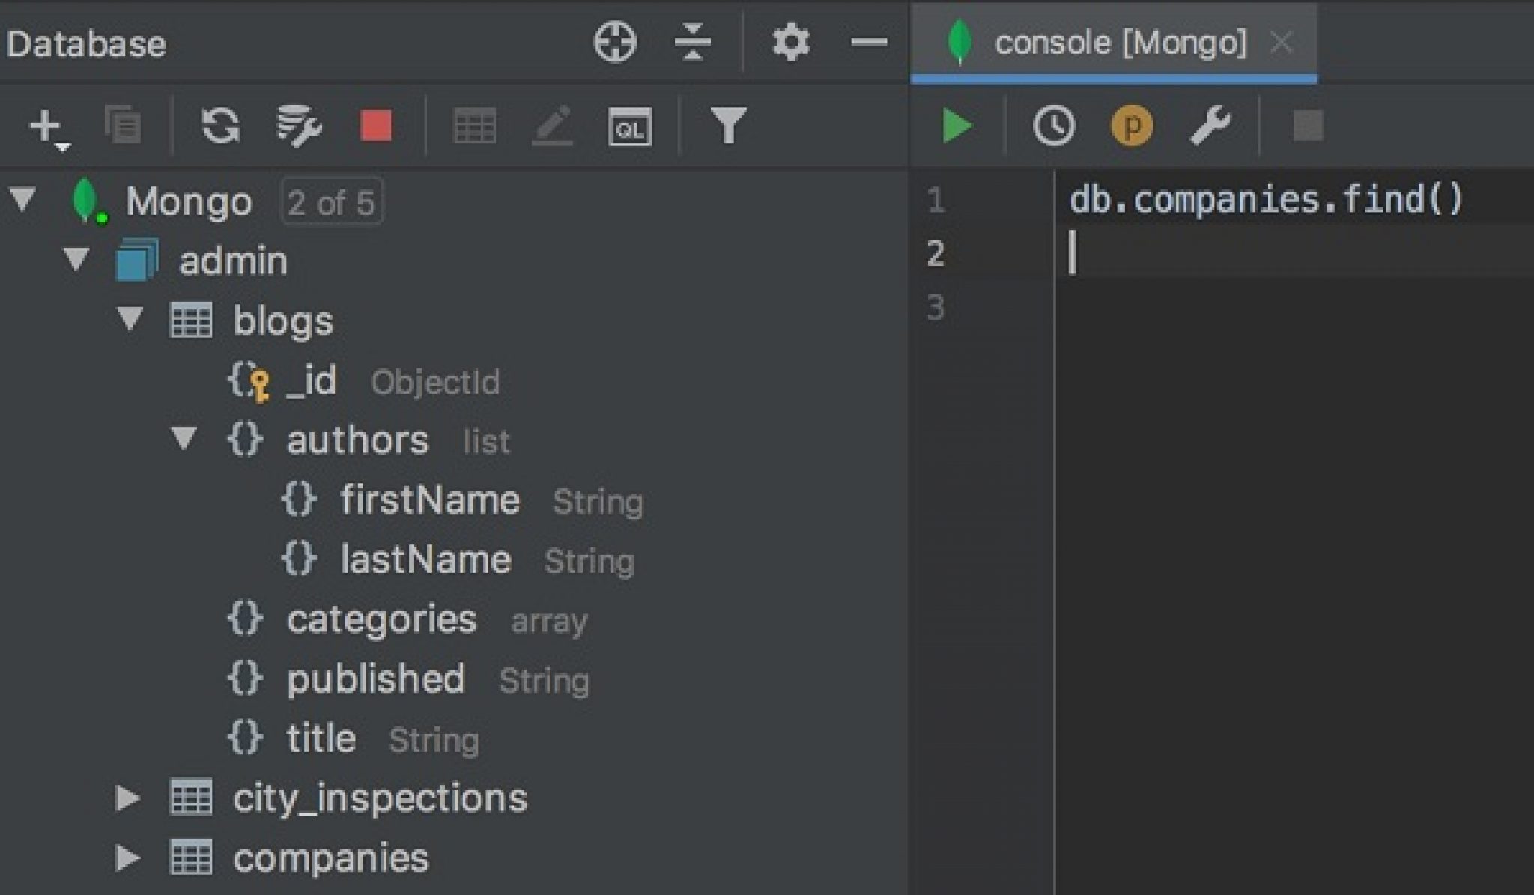Open the query history clock icon
This screenshot has width=1534, height=895.
tap(1054, 126)
